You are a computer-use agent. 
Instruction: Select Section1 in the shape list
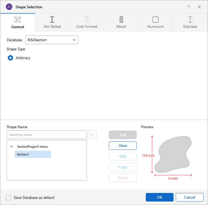[x=33, y=154]
